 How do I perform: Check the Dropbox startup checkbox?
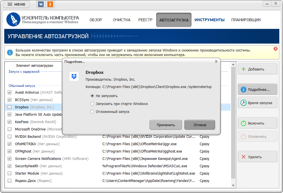pyautogui.click(x=10, y=107)
